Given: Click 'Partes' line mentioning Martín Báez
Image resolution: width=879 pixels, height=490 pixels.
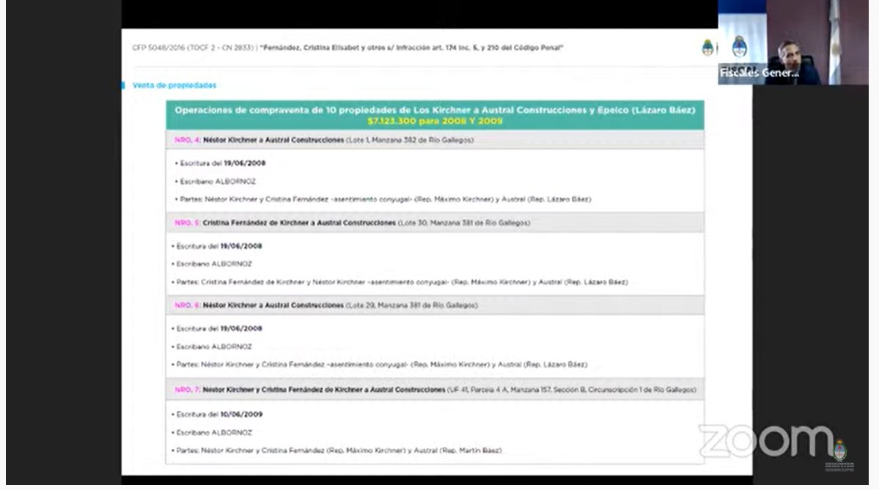Looking at the screenshot, I should [337, 450].
